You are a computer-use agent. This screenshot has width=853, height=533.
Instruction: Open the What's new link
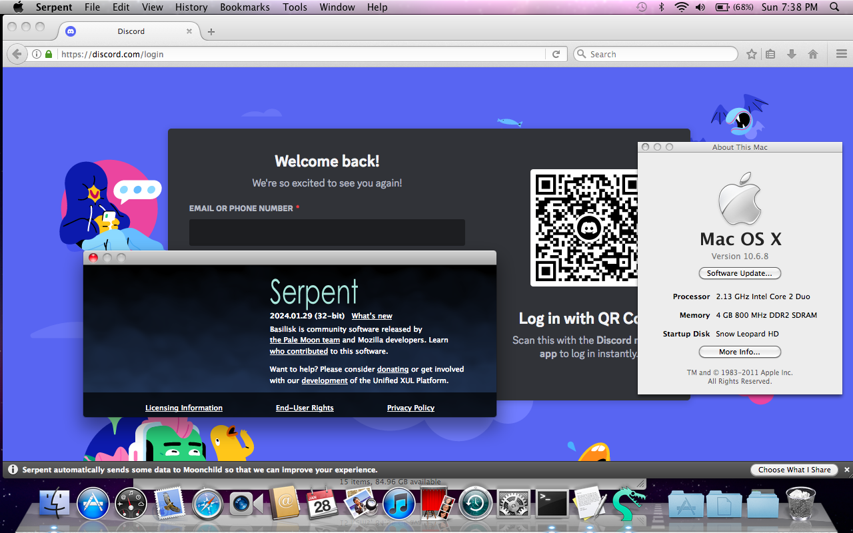click(372, 316)
